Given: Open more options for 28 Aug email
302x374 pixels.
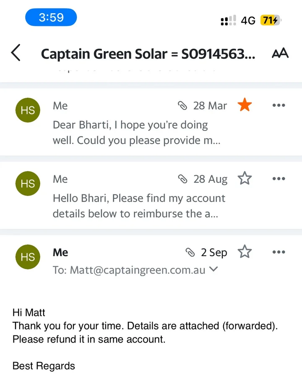Looking at the screenshot, I should click(x=279, y=179).
